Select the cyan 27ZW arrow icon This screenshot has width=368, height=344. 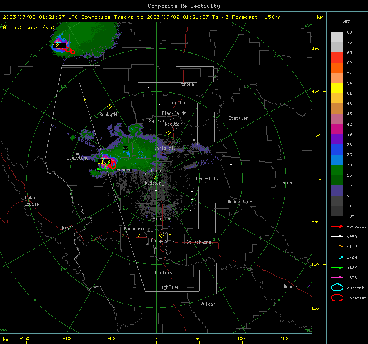coord(337,257)
